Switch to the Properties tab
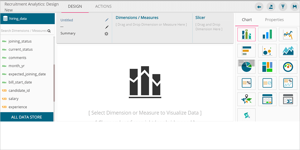 pos(274,20)
